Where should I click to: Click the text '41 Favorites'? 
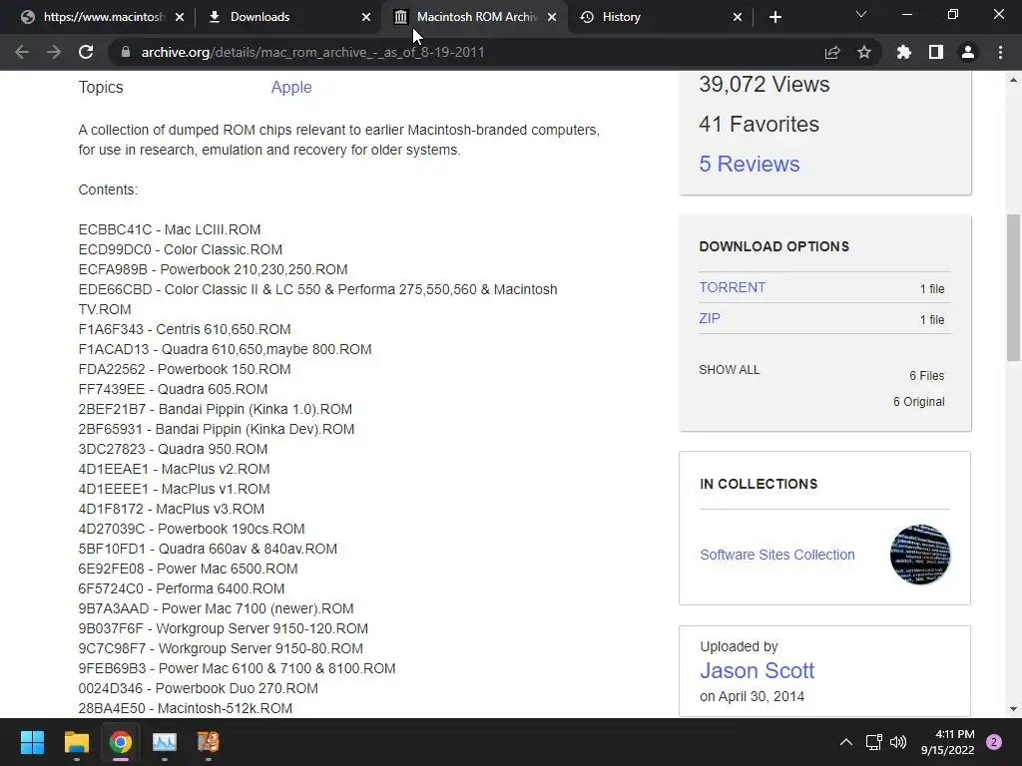coord(759,124)
